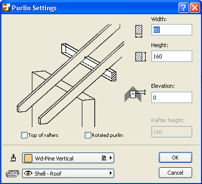The width and height of the screenshot is (202, 184).
Task: Confirm with the OK button
Action: (176, 158)
